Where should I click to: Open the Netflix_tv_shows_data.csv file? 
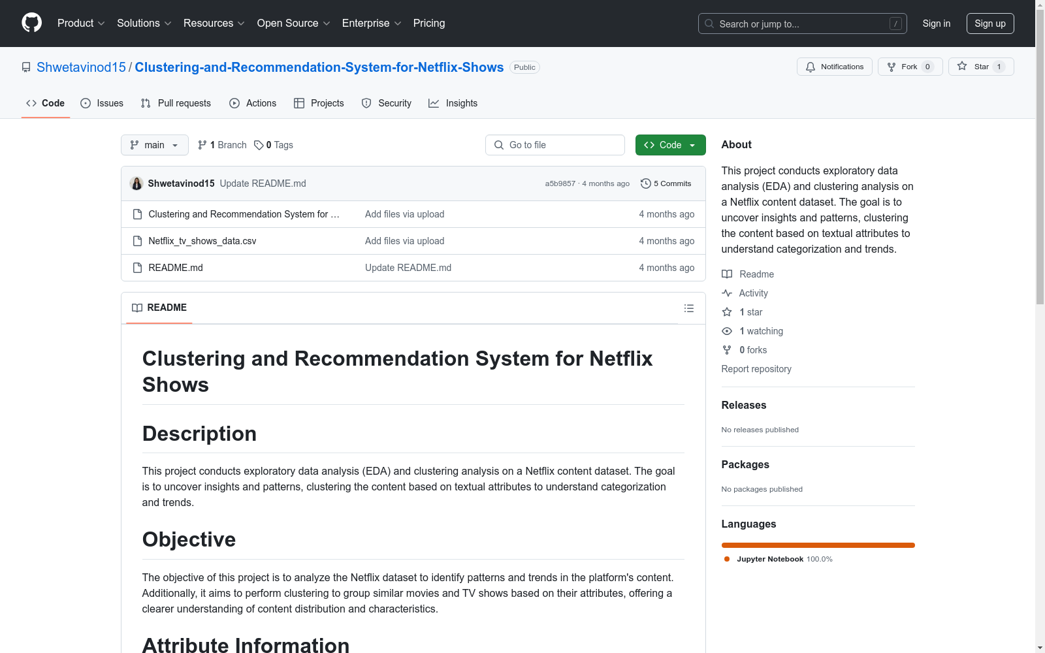click(202, 241)
